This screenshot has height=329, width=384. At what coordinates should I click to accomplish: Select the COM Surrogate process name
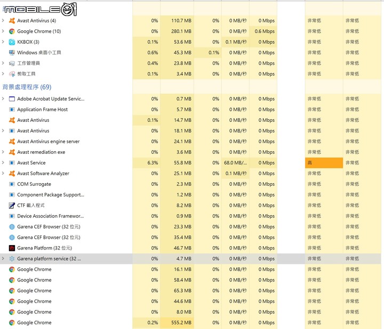pyautogui.click(x=34, y=184)
